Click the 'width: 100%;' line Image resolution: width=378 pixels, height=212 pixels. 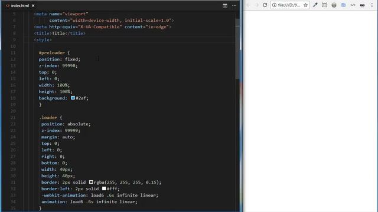(x=54, y=85)
